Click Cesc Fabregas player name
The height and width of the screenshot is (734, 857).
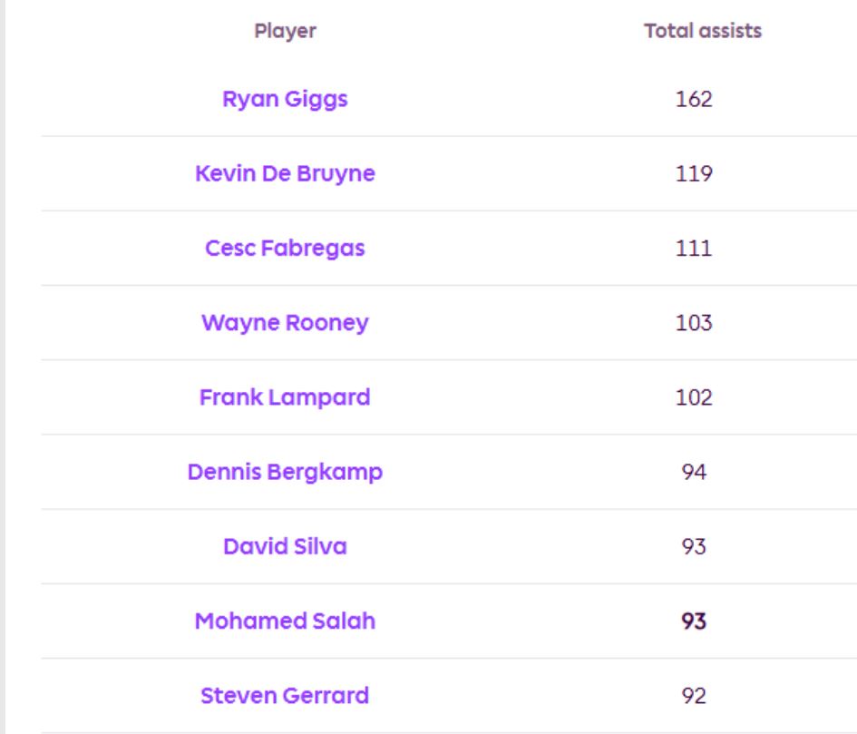pyautogui.click(x=285, y=248)
